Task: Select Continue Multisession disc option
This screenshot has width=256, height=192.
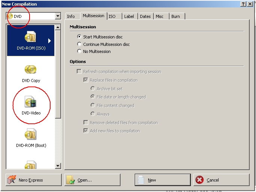Action: click(x=103, y=44)
